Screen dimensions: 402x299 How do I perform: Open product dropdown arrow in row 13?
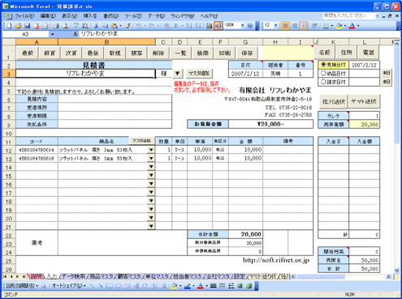[x=151, y=158]
